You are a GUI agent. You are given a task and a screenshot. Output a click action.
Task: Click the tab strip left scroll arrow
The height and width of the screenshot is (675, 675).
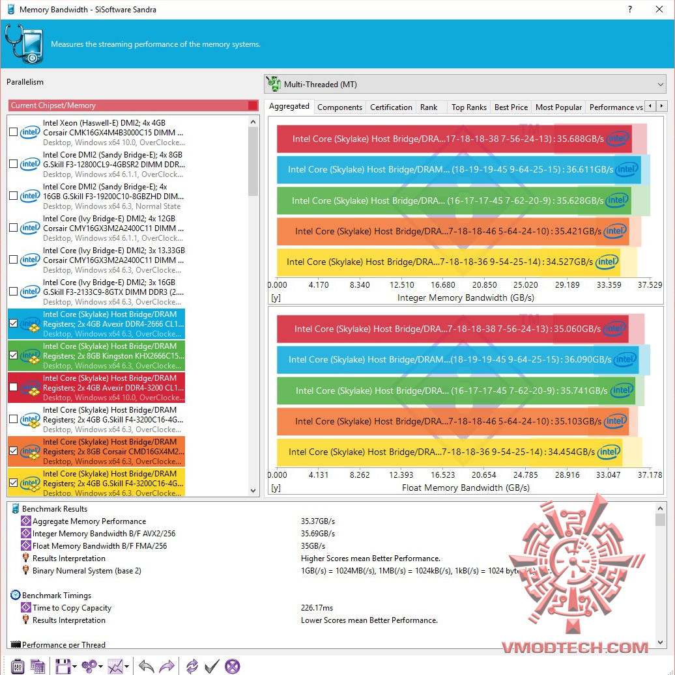(x=650, y=105)
